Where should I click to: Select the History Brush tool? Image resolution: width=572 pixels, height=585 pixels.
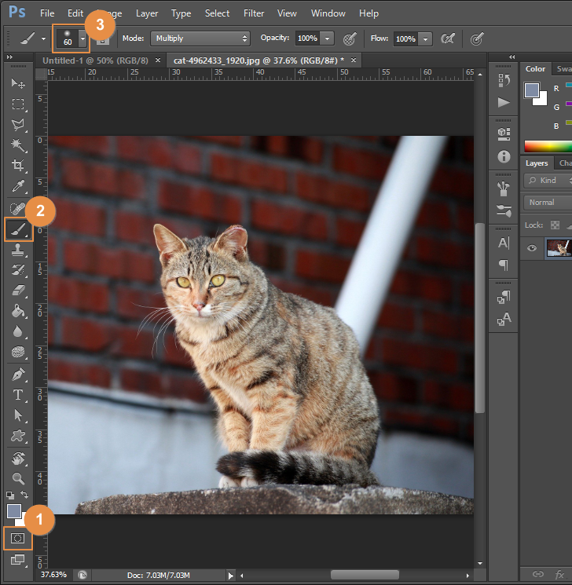(x=17, y=270)
